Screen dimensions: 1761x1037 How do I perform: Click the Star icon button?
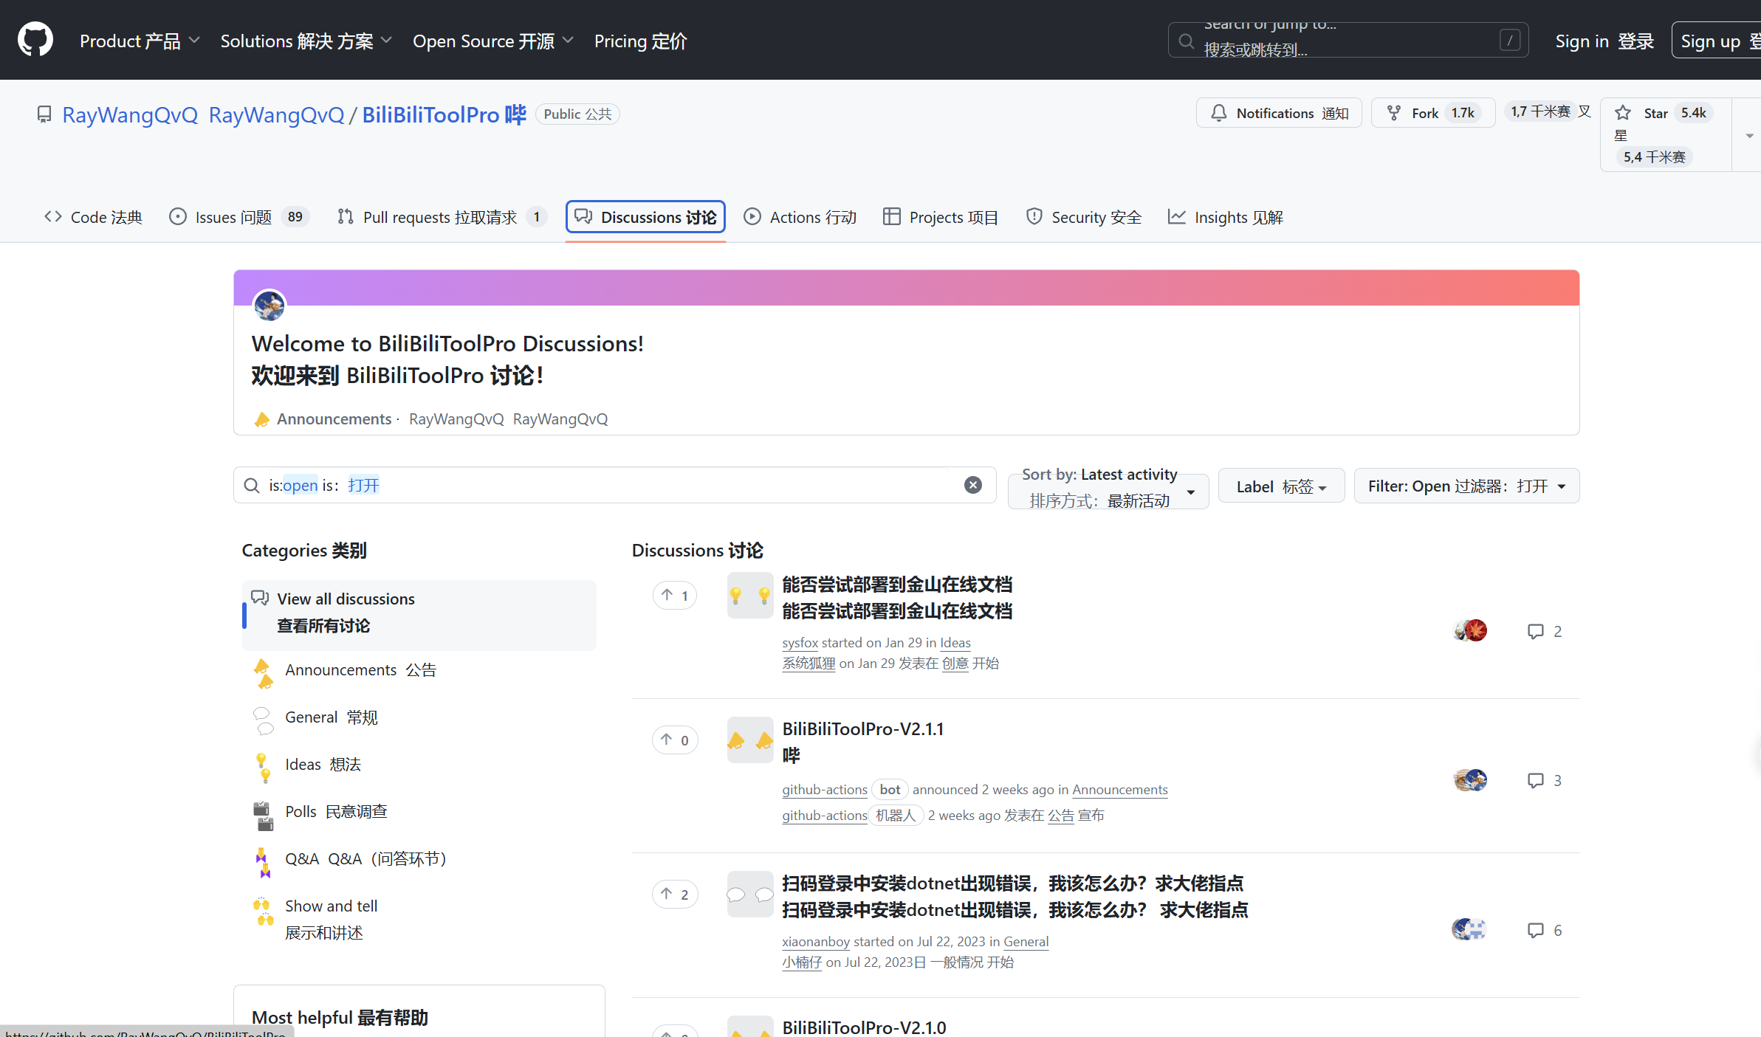coord(1623,113)
